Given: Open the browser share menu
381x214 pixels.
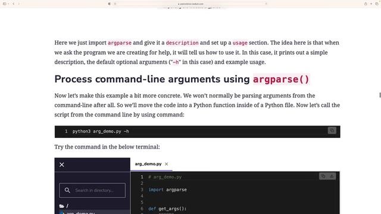Looking at the screenshot, I should 366,4.
